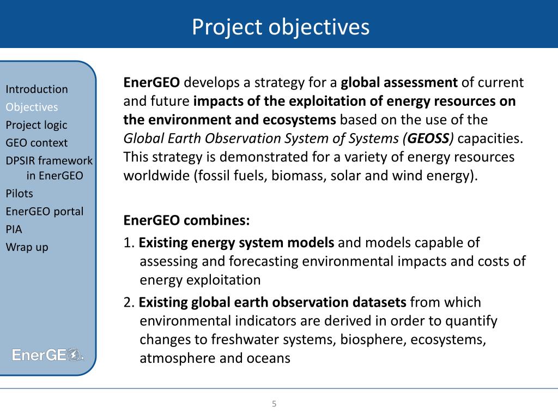Click the EnerGEO logo in the sidebar
The width and height of the screenshot is (558, 419).
pos(48,355)
